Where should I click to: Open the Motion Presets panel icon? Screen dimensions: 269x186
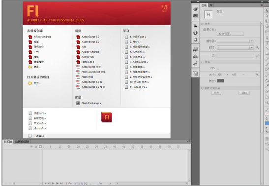(195, 63)
